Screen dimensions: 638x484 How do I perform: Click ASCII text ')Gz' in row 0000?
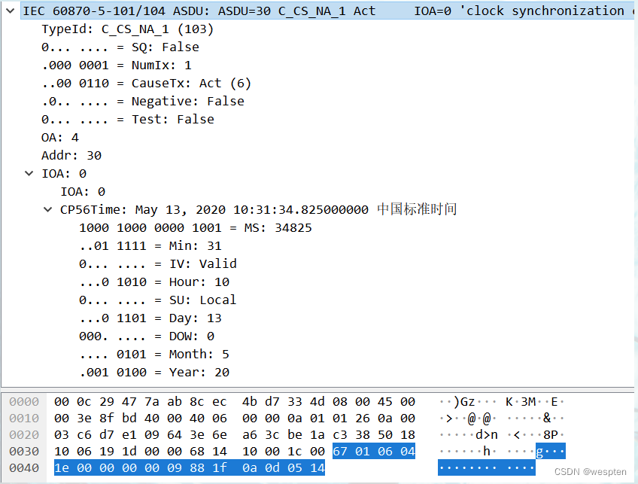pyautogui.click(x=464, y=402)
